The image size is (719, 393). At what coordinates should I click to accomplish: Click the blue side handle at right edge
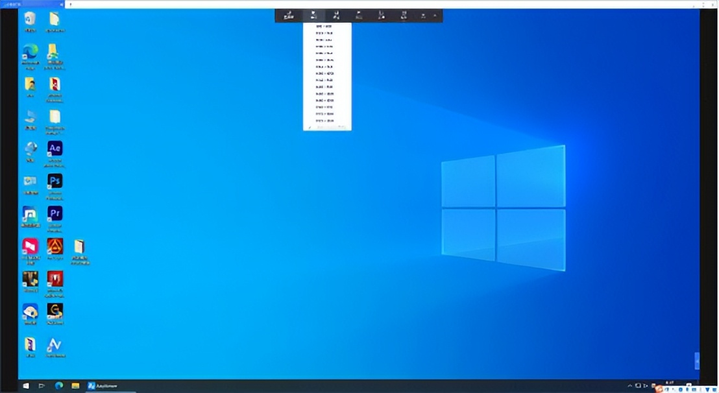pyautogui.click(x=697, y=361)
